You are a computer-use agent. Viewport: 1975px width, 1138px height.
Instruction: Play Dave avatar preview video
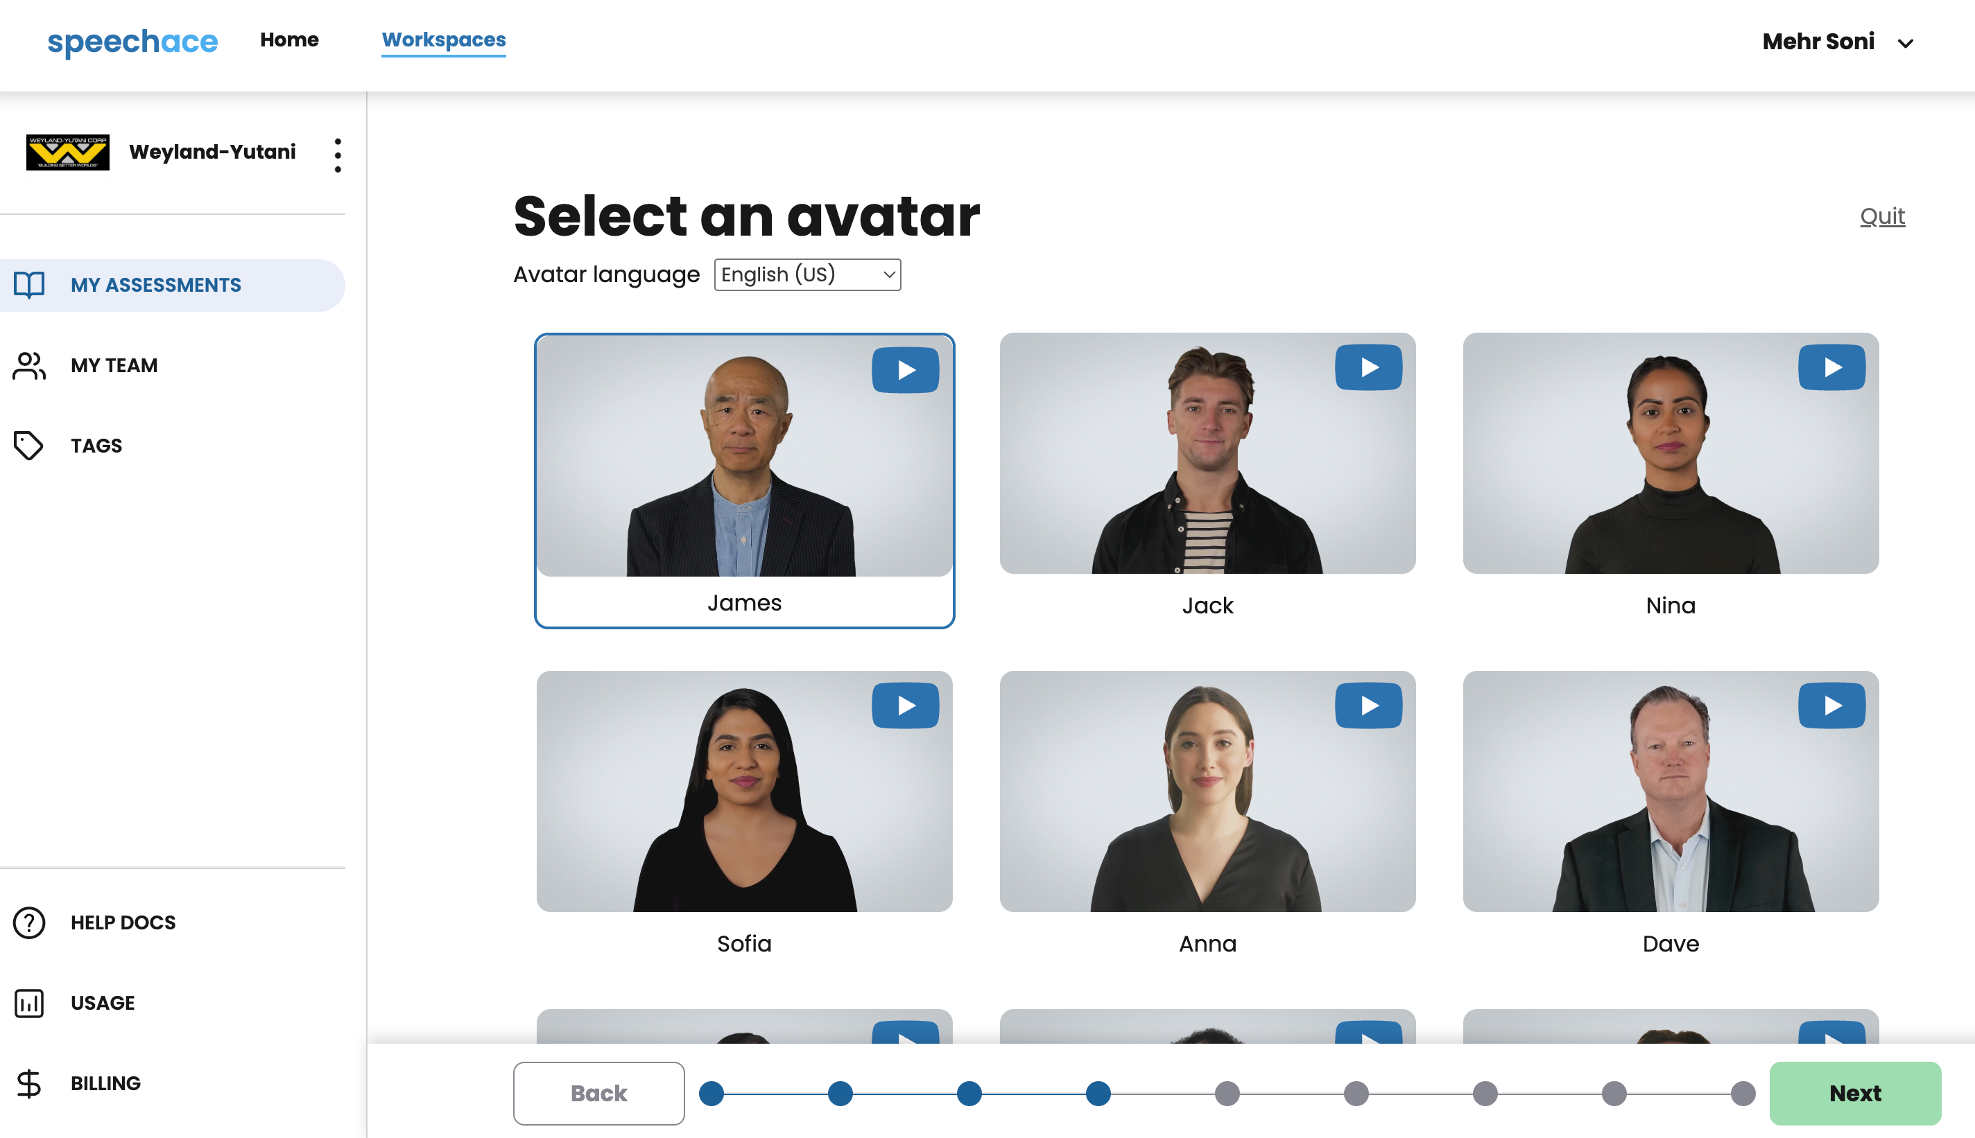point(1831,706)
